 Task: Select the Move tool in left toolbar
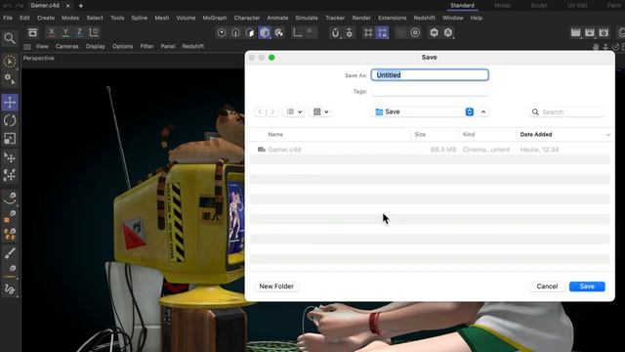click(x=10, y=102)
